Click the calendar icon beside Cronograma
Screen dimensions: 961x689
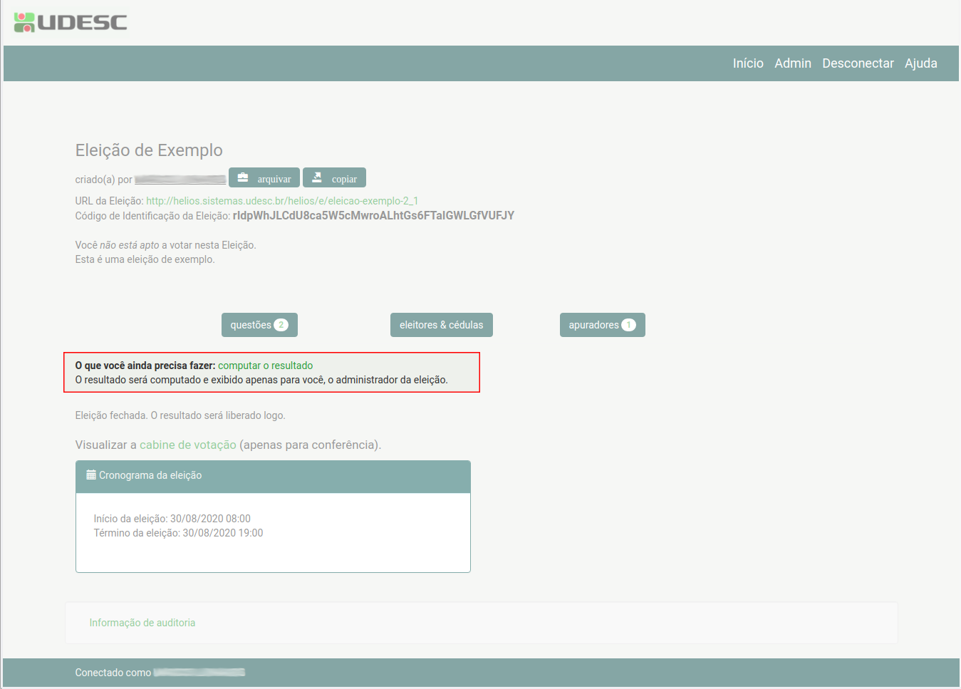pos(91,475)
